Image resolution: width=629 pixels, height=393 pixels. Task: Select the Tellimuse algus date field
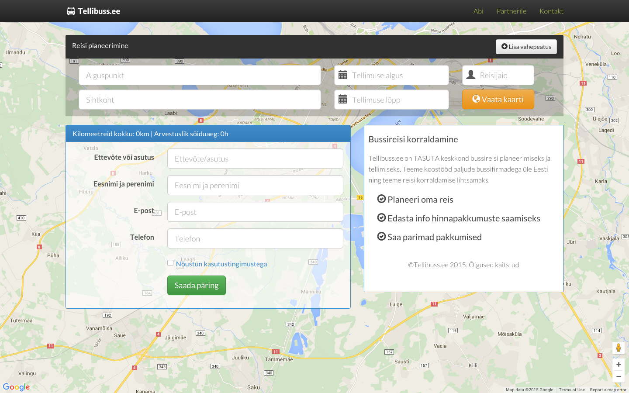392,75
